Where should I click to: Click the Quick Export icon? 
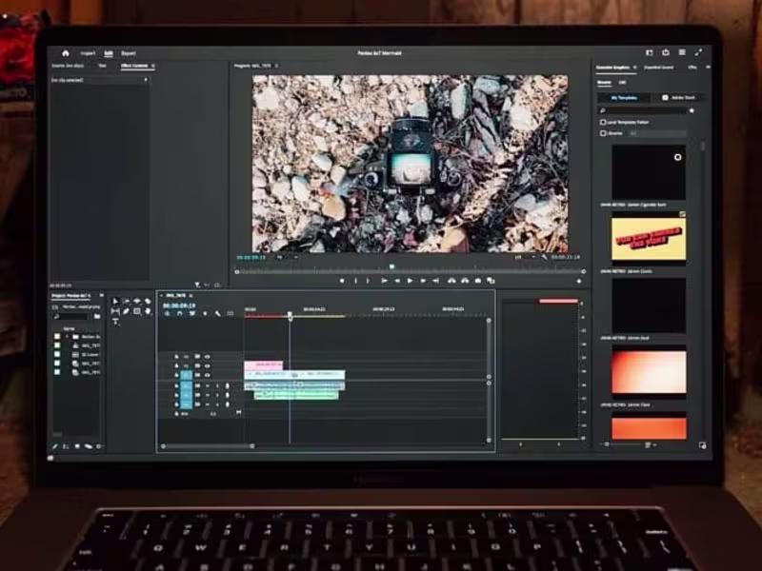pyautogui.click(x=666, y=52)
